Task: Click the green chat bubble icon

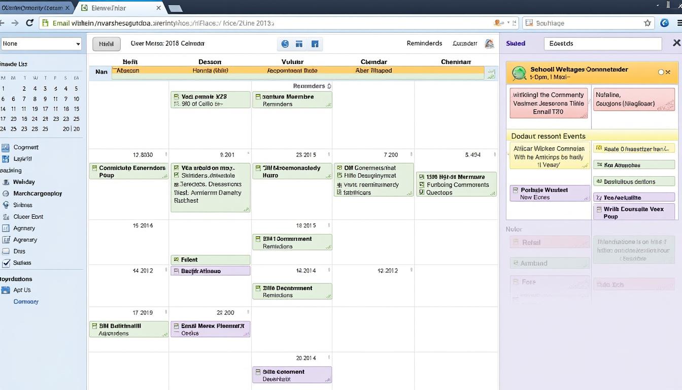Action: [x=519, y=74]
